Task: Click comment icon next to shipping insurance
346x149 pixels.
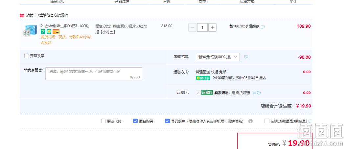Action: coord(254,92)
